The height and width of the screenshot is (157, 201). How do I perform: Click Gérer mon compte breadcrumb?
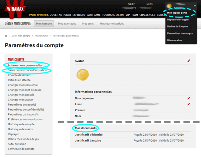tap(21, 36)
